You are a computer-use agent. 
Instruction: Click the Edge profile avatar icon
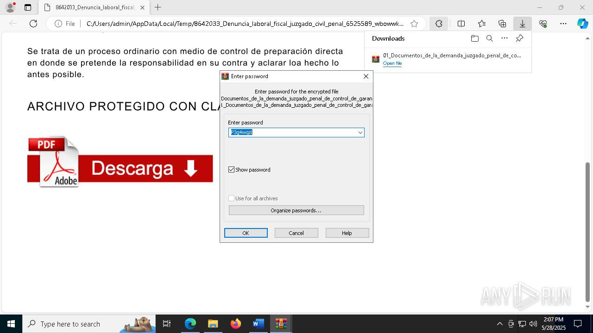[x=10, y=7]
